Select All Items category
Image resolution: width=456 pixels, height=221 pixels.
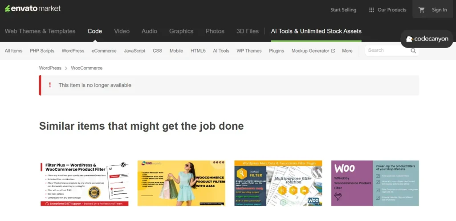coord(13,51)
